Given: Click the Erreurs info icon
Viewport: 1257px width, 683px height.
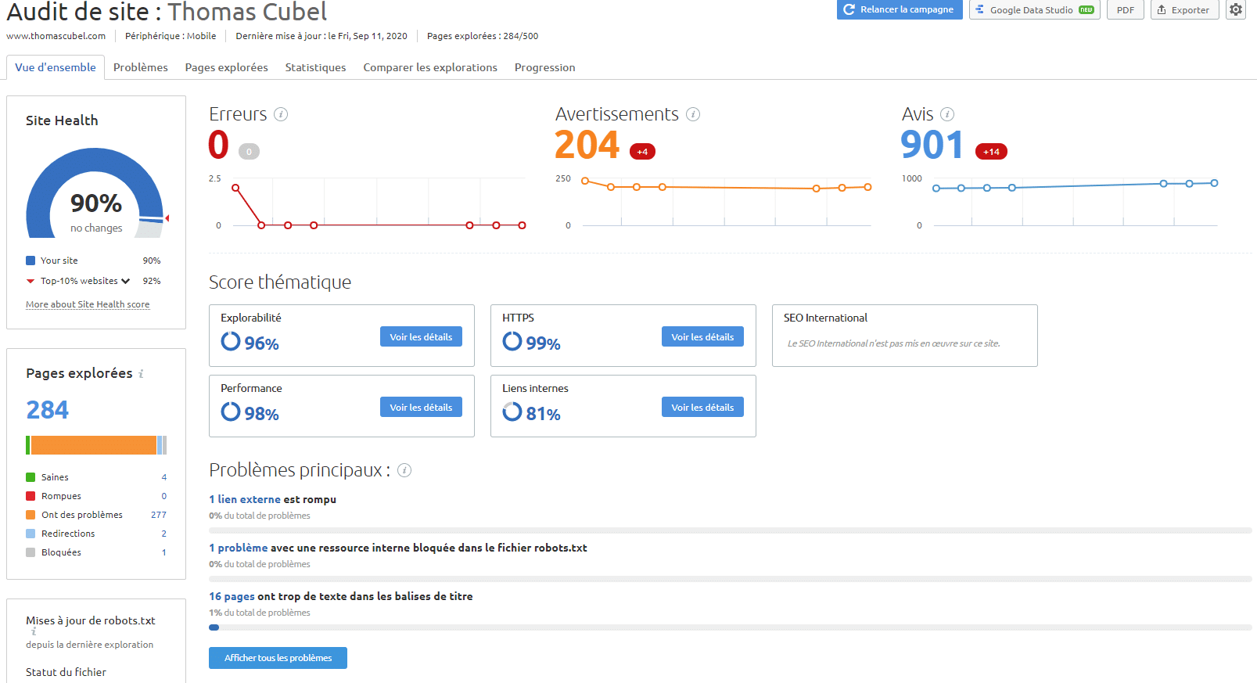Looking at the screenshot, I should point(281,114).
